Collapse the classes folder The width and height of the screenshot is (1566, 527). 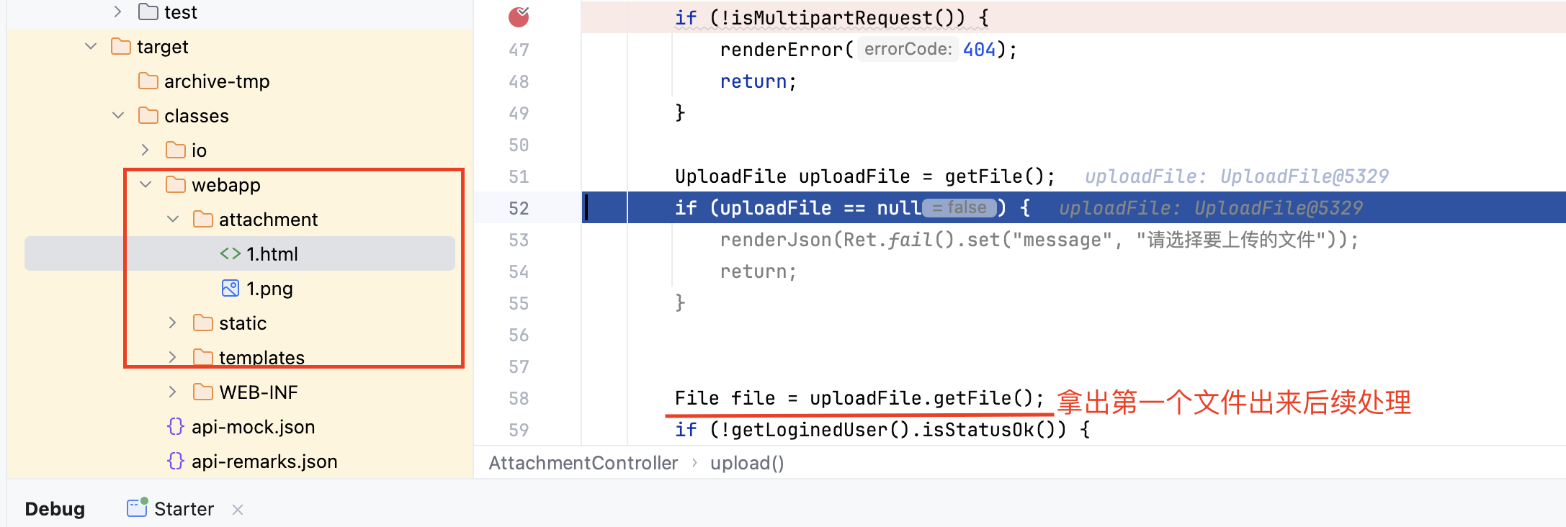(118, 115)
